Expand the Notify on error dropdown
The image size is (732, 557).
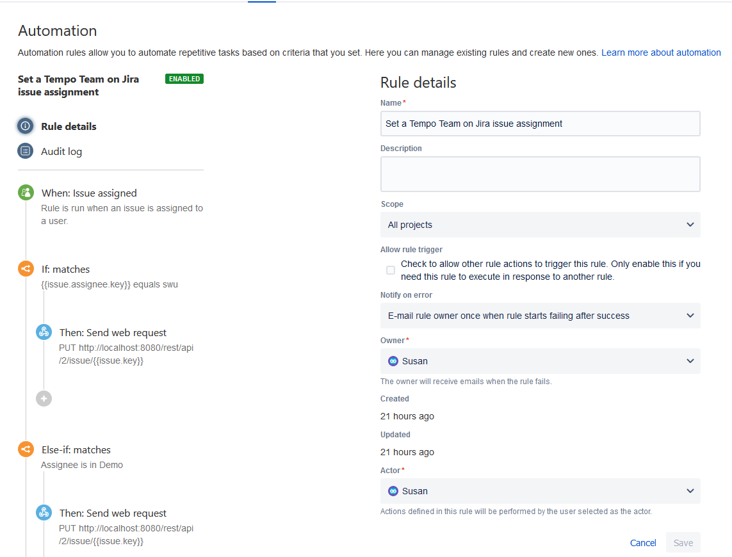pos(540,316)
